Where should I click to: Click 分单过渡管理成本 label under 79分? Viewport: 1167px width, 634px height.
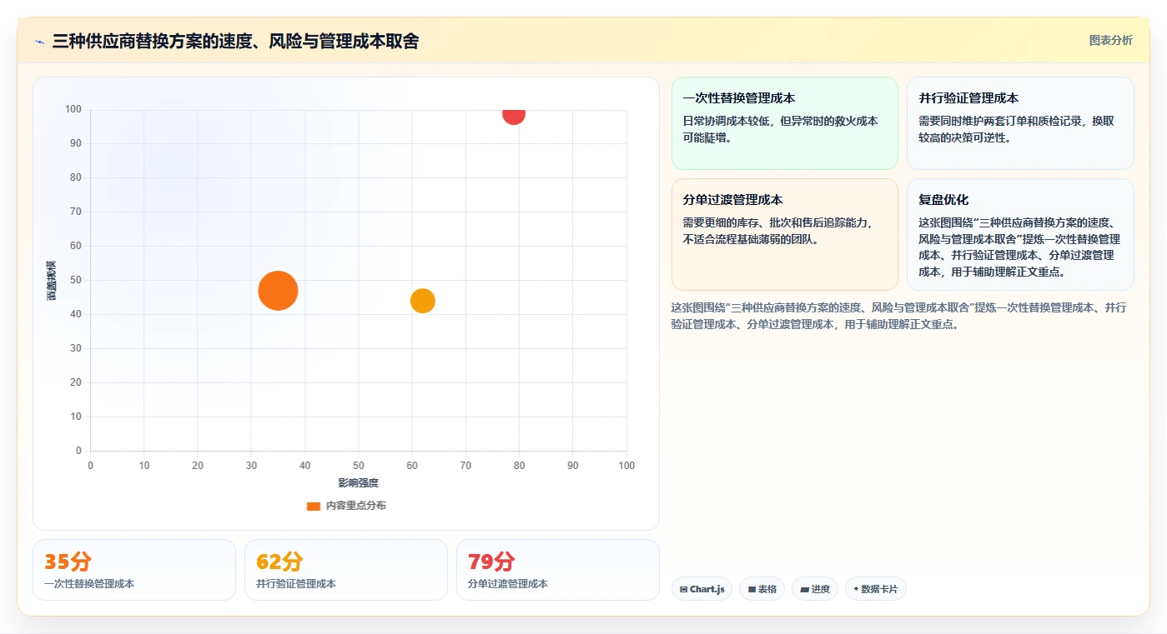[508, 584]
